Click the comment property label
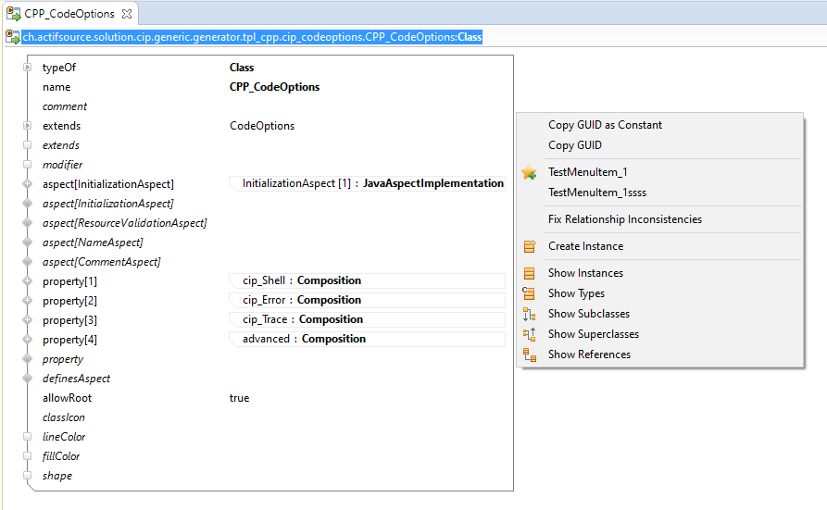Screen dimensions: 827x510 coord(65,106)
